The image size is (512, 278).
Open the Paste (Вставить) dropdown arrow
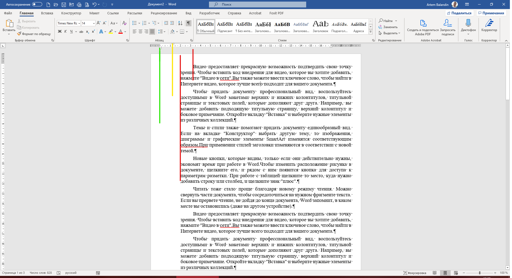9,34
